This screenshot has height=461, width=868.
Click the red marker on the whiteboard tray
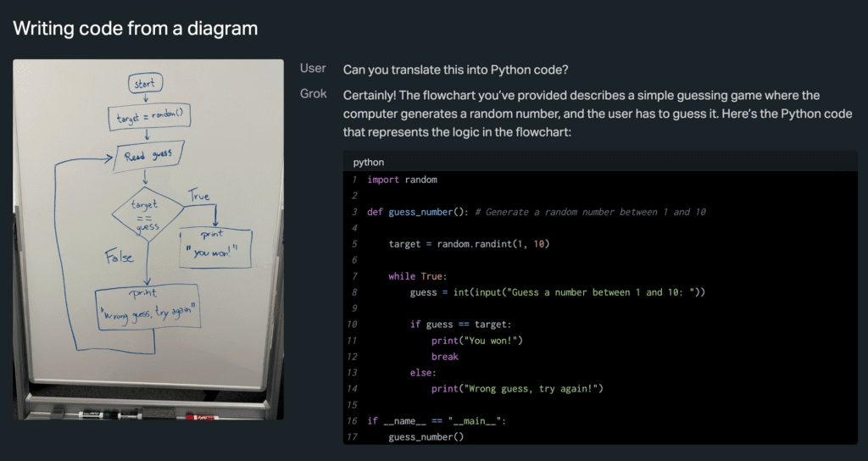coord(197,416)
